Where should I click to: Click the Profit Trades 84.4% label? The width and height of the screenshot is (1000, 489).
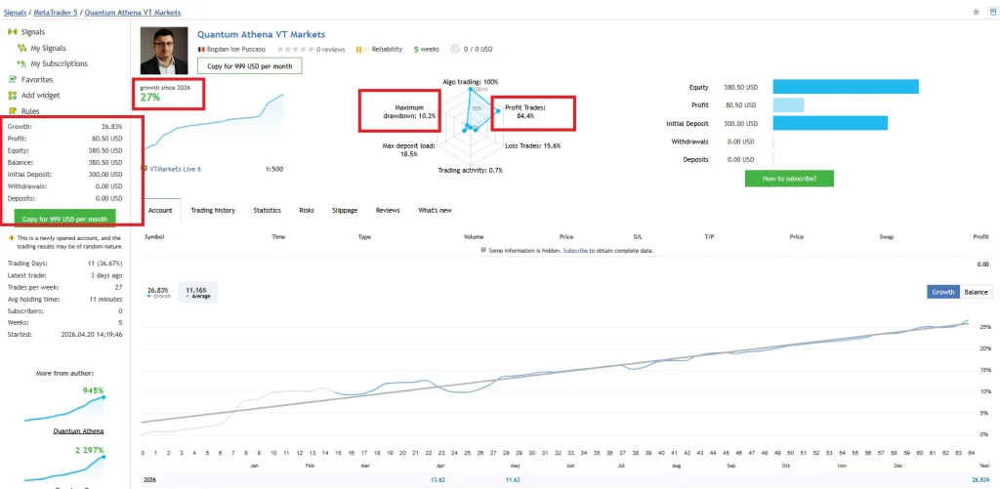[526, 112]
